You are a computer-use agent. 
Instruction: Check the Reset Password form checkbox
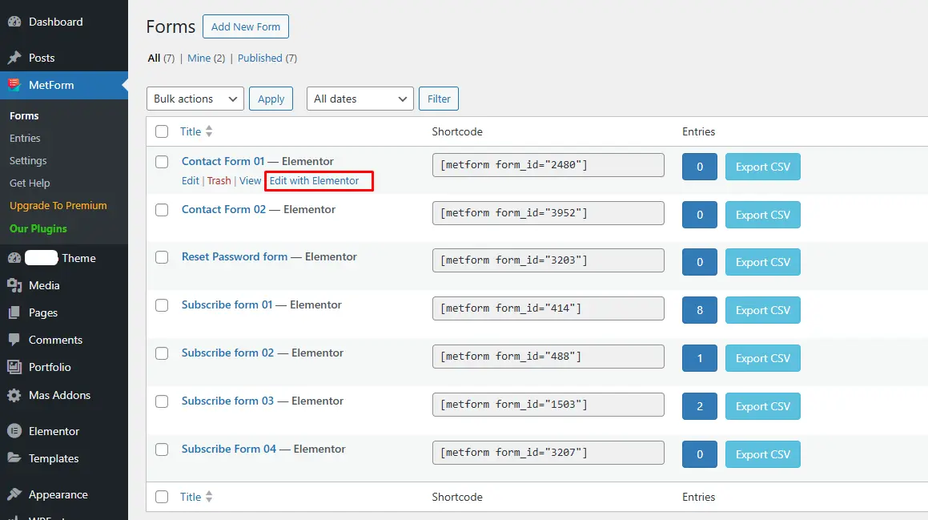coord(162,257)
